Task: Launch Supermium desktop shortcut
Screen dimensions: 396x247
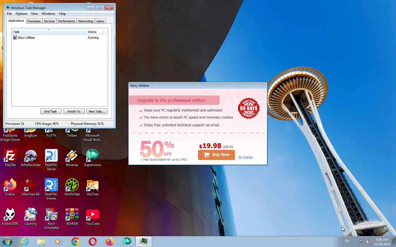Action: [93, 158]
